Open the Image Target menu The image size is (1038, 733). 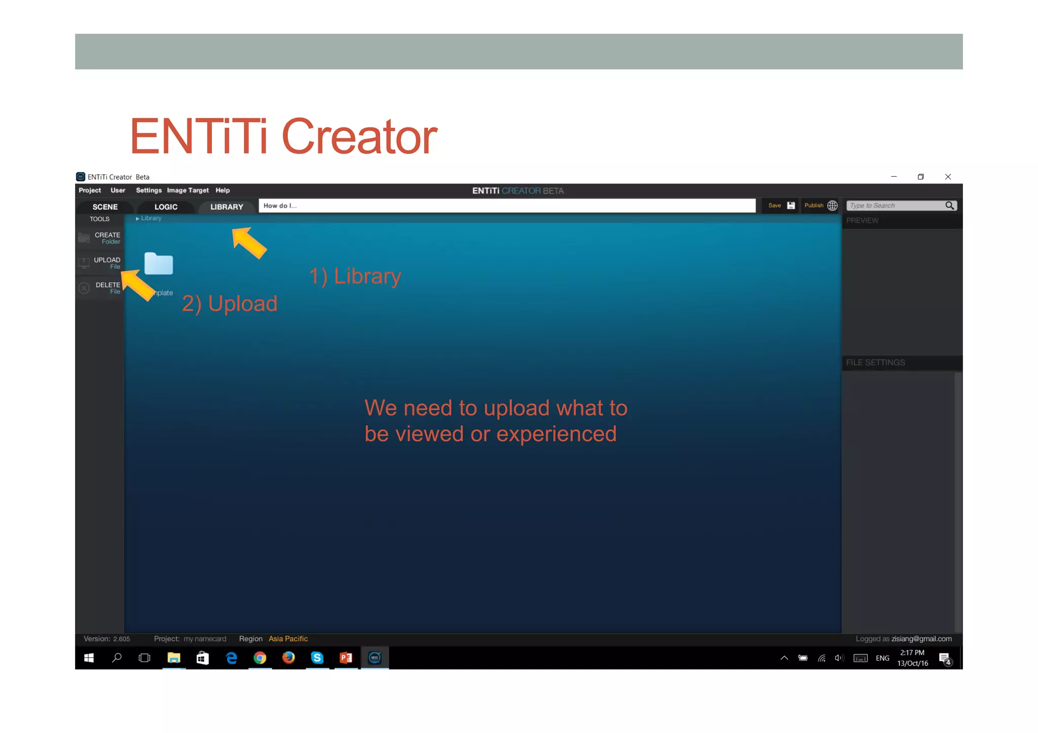tap(188, 190)
